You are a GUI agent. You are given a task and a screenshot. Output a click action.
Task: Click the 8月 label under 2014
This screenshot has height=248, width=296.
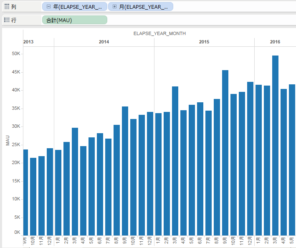116,240
